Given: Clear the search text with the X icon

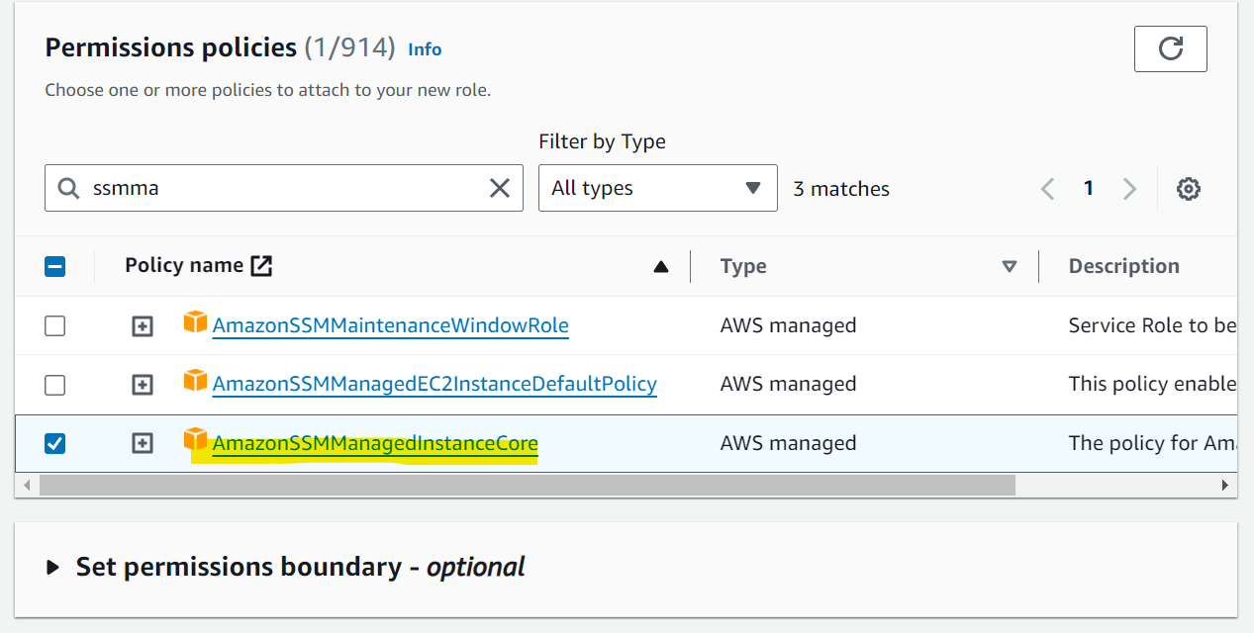Looking at the screenshot, I should [x=500, y=188].
